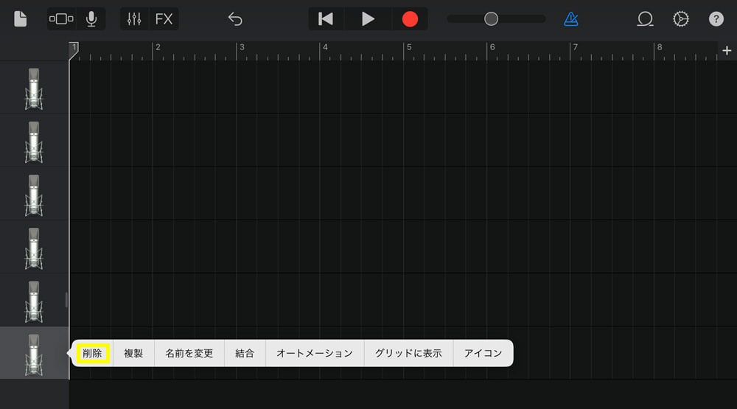Tap bar 2 on the ruler
The height and width of the screenshot is (409, 737).
point(158,47)
